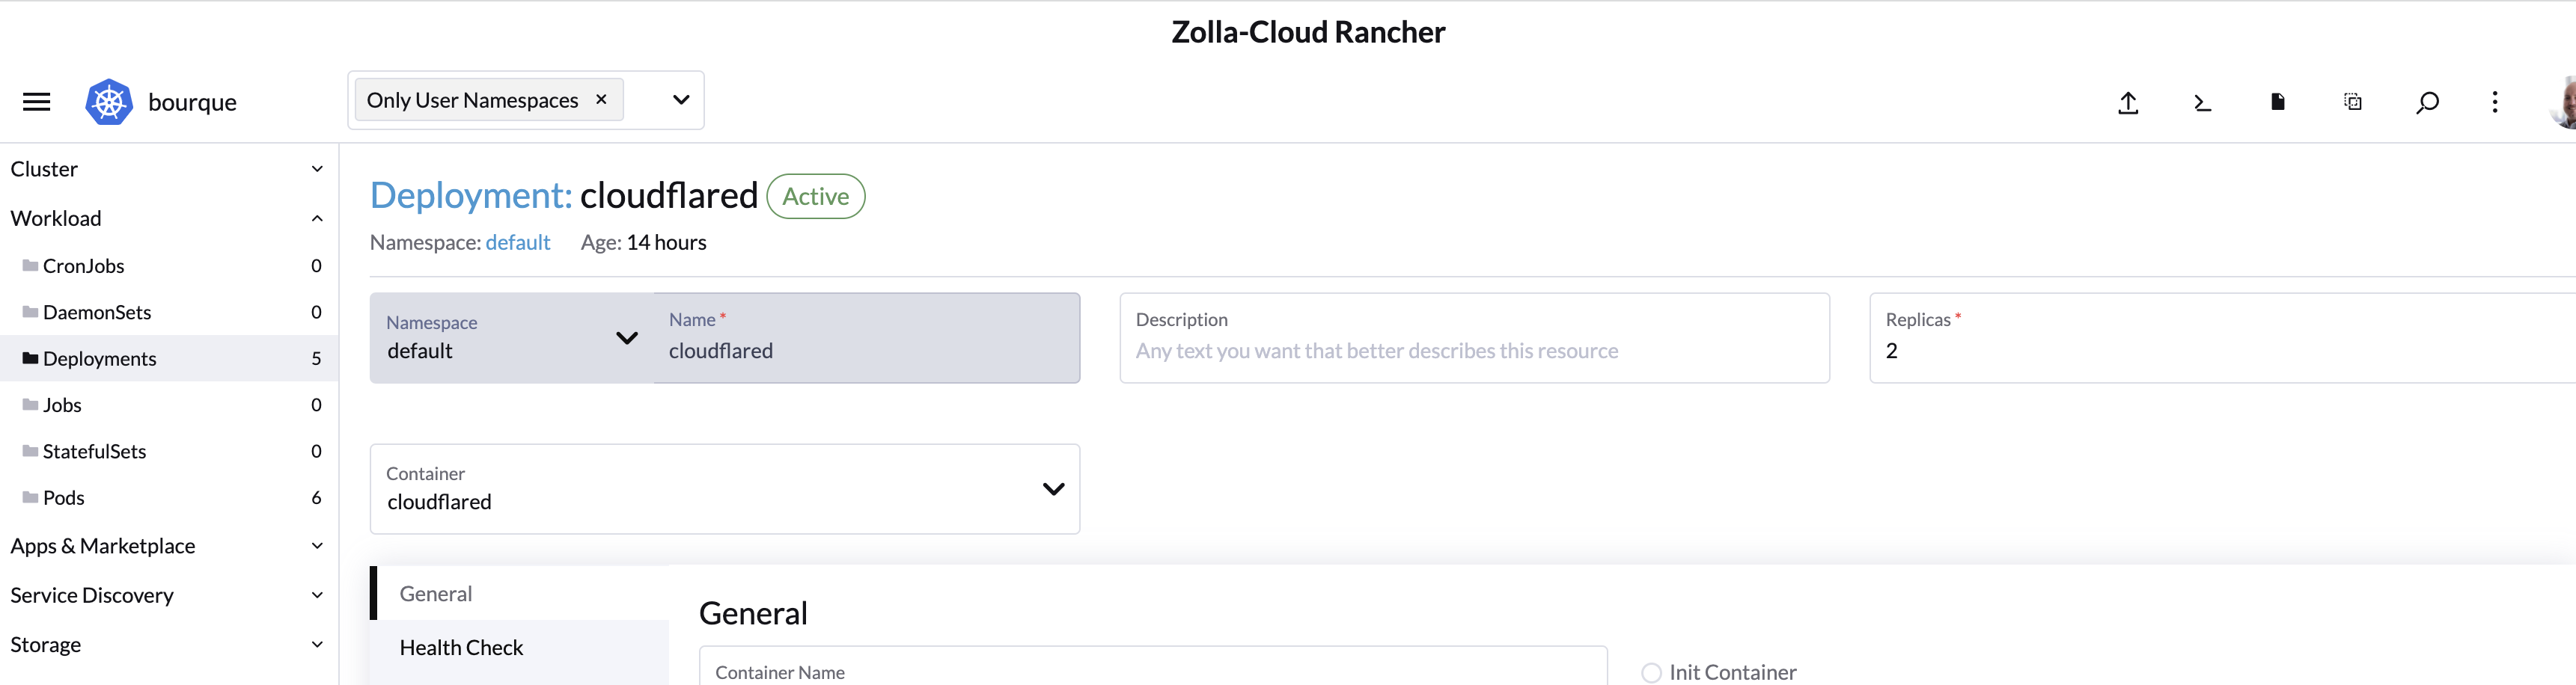The height and width of the screenshot is (685, 2576).
Task: Select the Init Container radio button
Action: pyautogui.click(x=1650, y=672)
